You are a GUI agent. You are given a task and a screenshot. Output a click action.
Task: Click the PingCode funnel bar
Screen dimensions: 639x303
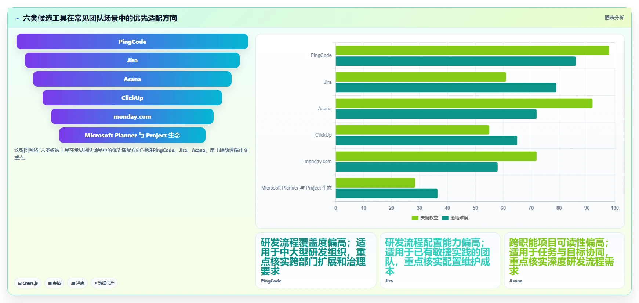(x=132, y=42)
